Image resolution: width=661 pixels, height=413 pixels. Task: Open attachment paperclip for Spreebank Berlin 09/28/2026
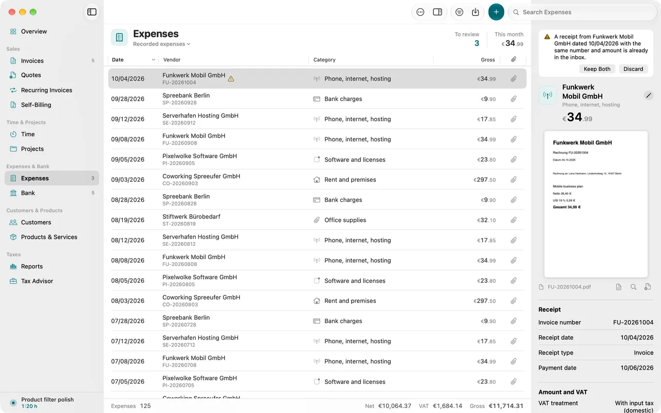click(x=513, y=99)
